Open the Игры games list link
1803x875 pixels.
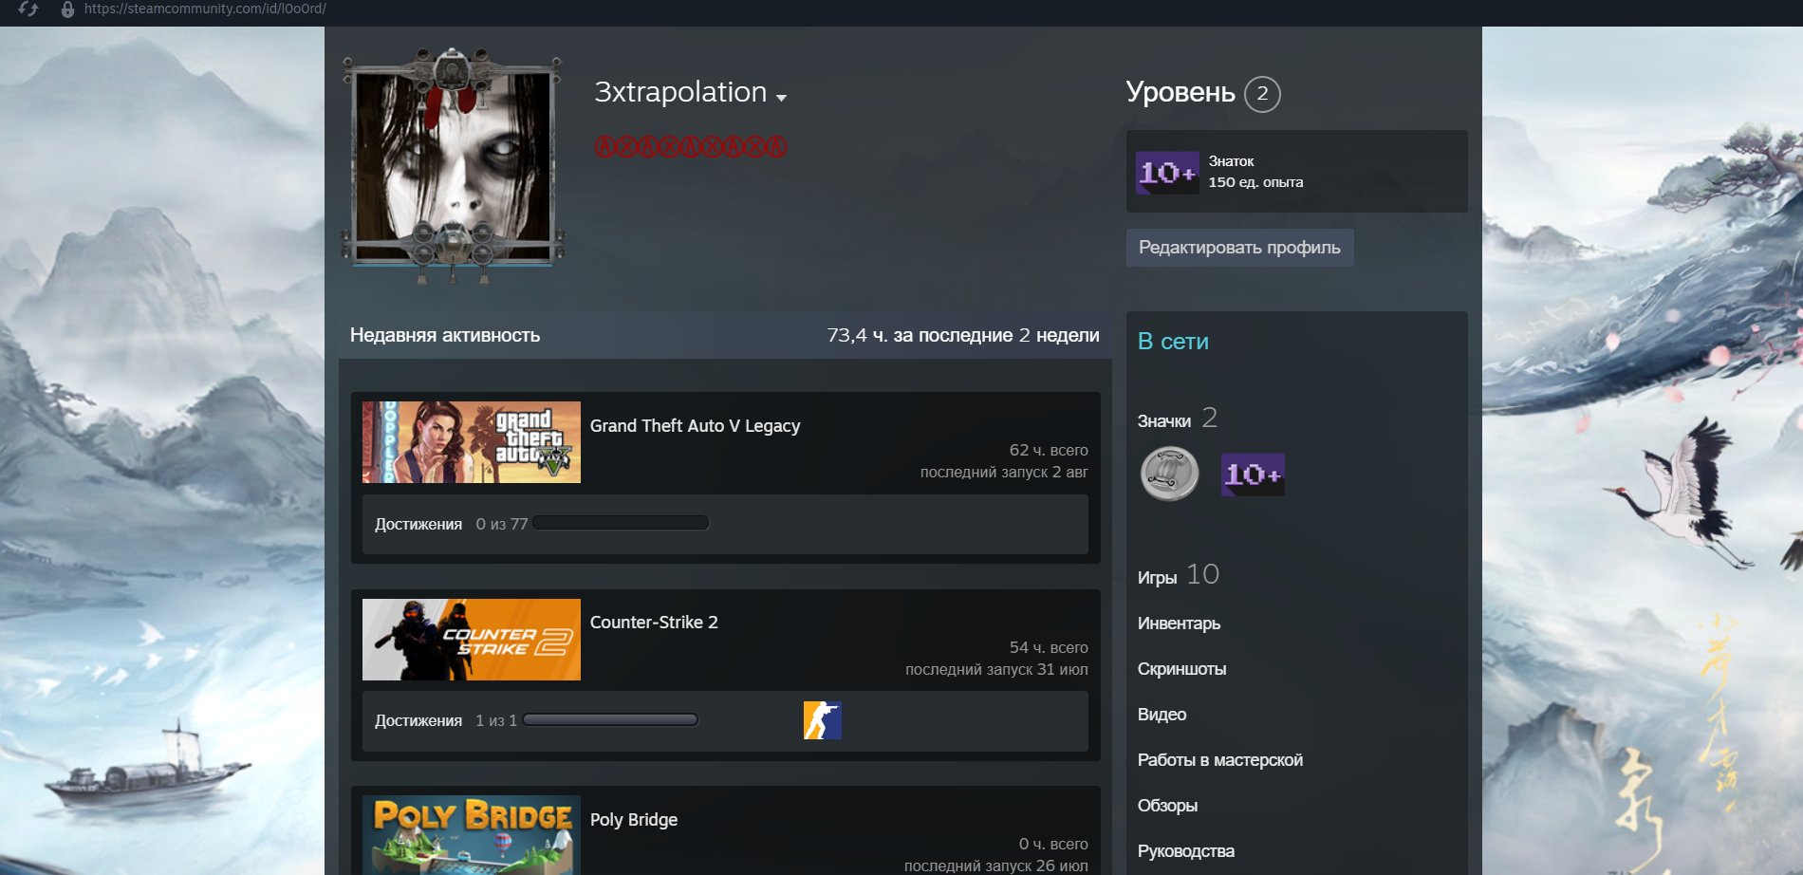[1157, 577]
